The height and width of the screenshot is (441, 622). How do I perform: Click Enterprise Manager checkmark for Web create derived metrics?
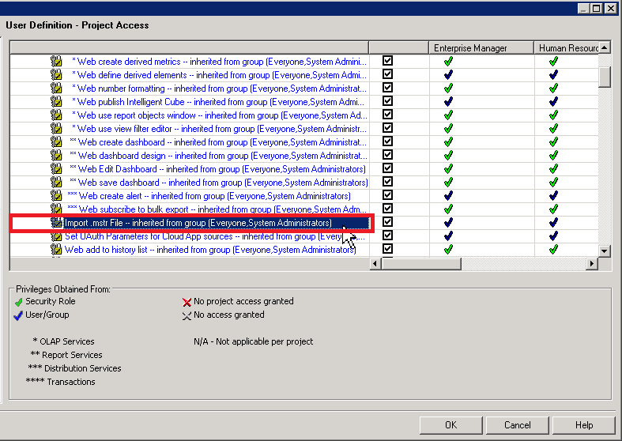(x=448, y=61)
